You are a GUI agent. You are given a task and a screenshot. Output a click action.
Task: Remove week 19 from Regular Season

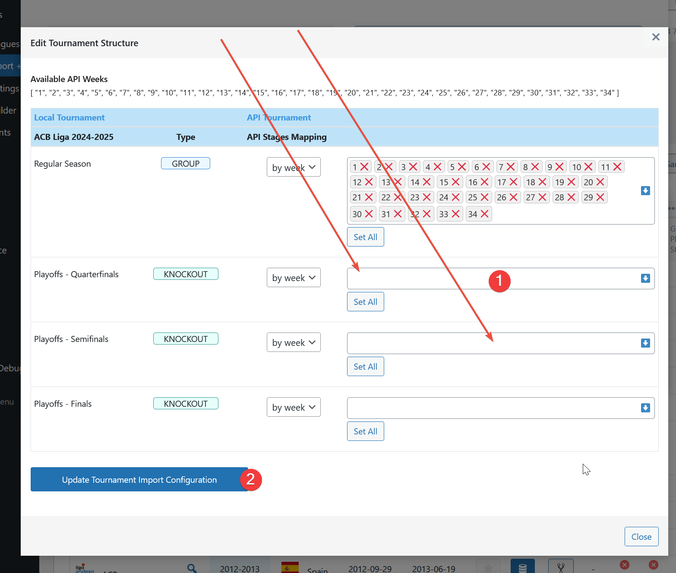[x=572, y=182]
